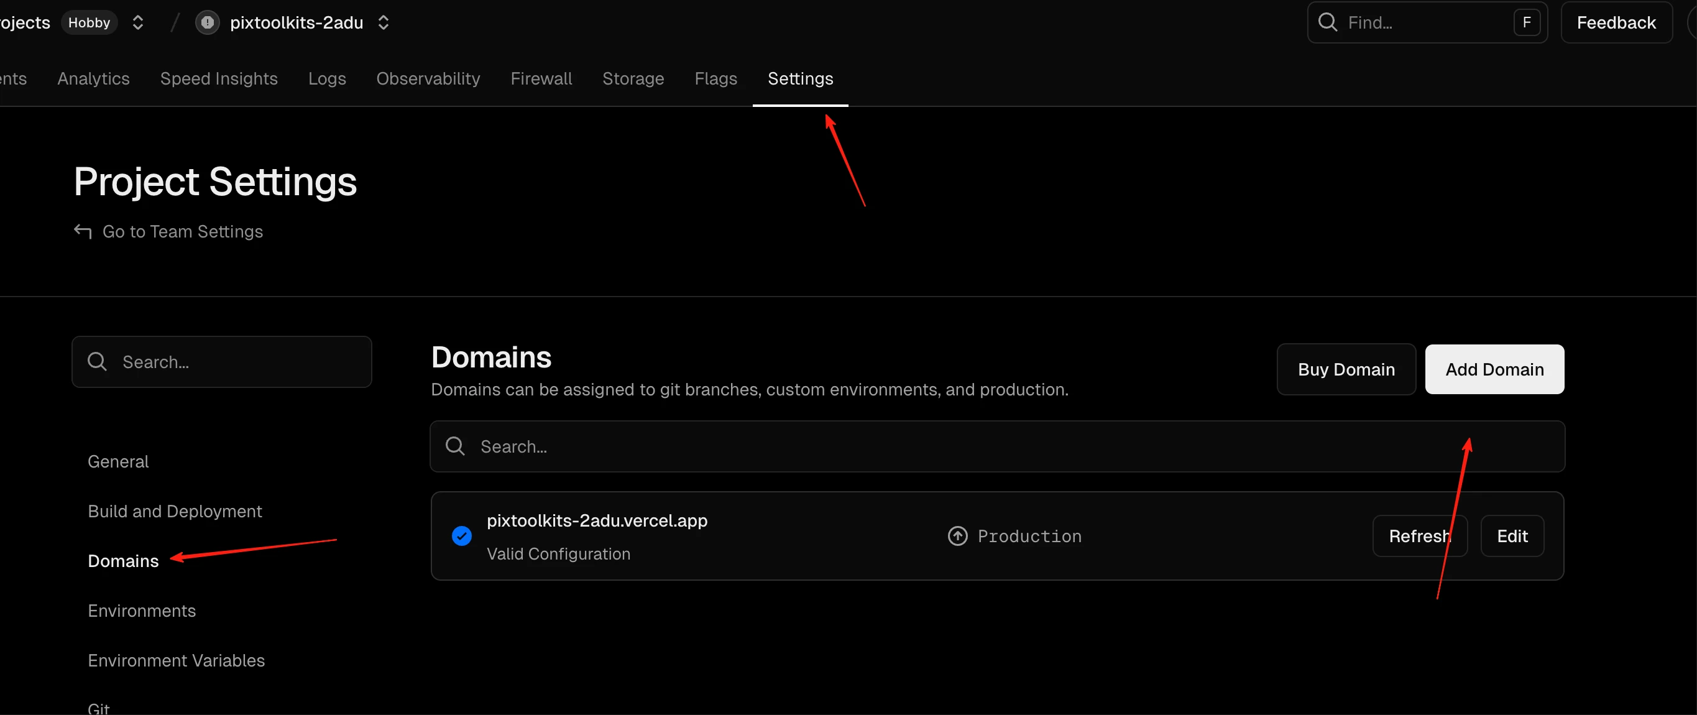Viewport: 1697px width, 715px height.
Task: Click the Production upload arrow icon
Action: point(957,536)
